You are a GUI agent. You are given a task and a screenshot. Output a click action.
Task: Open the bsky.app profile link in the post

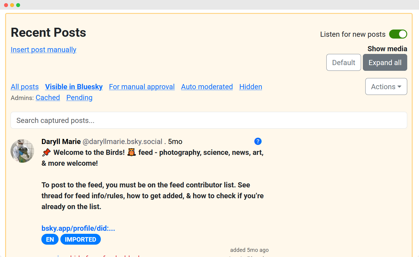pyautogui.click(x=78, y=228)
